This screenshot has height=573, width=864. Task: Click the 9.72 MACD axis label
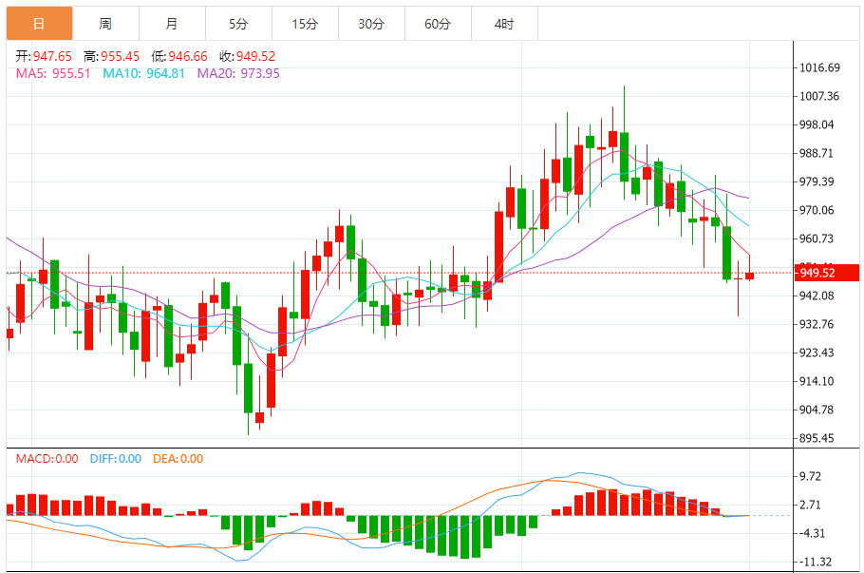point(811,476)
